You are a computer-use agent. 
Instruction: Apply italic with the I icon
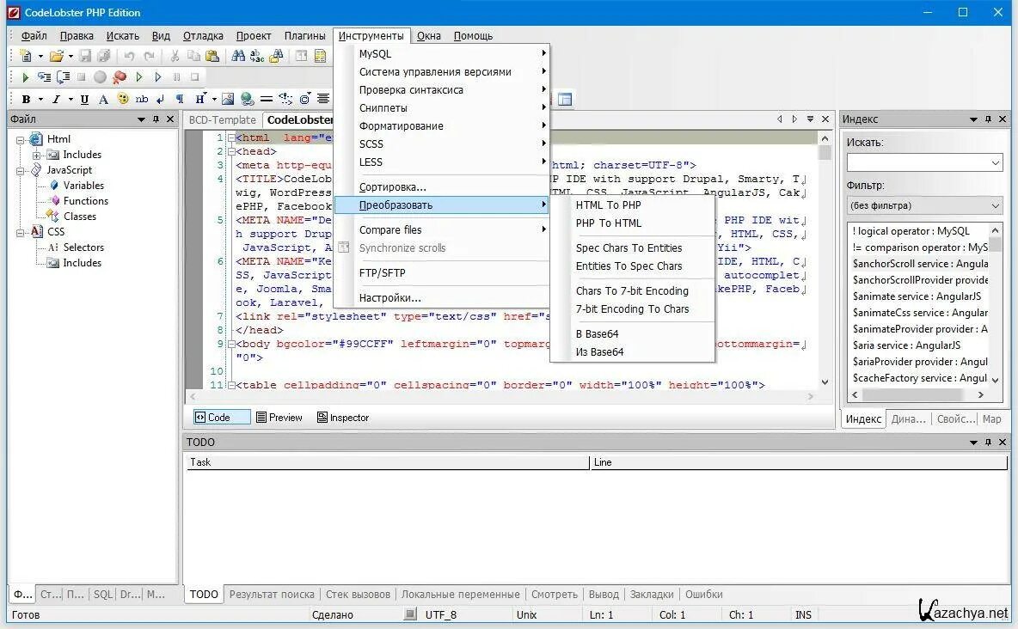pyautogui.click(x=56, y=100)
